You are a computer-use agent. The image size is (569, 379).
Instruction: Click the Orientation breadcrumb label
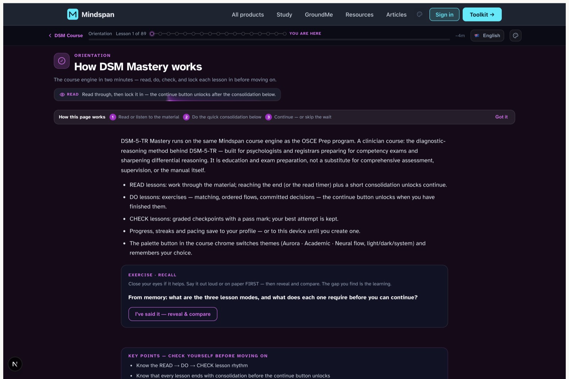point(100,34)
